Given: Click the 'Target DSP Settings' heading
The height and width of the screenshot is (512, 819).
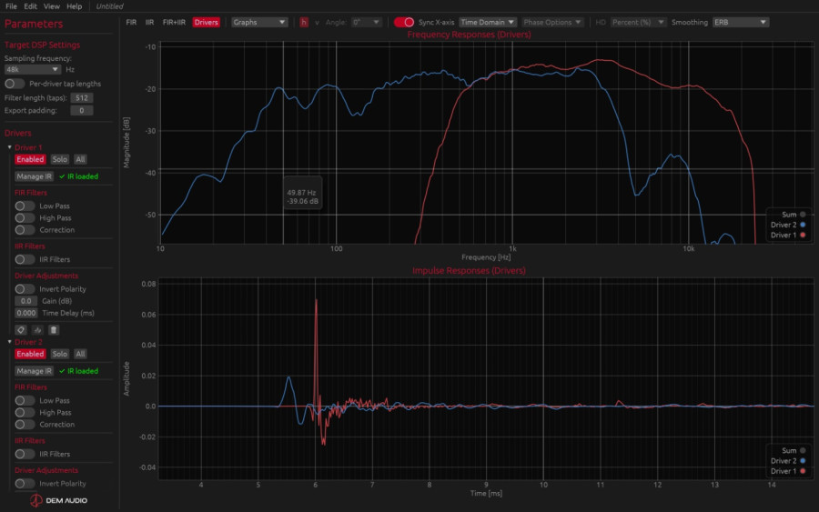Looking at the screenshot, I should [42, 45].
